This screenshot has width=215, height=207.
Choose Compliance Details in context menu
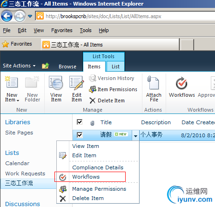pos(98,167)
